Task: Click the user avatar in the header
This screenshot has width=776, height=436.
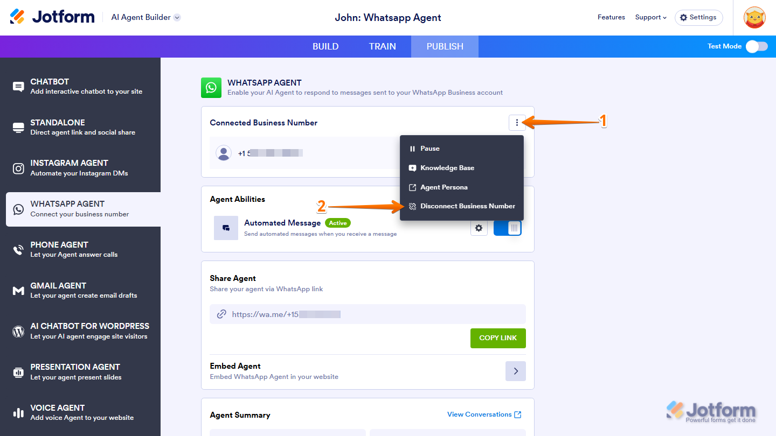Action: (x=754, y=17)
